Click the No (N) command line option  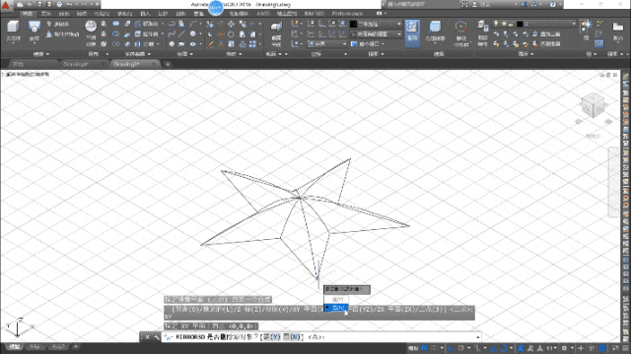point(293,337)
